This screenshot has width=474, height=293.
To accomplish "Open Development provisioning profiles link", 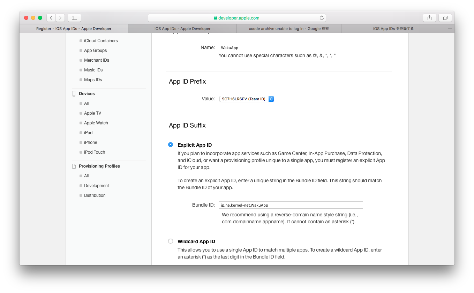I will pos(96,186).
